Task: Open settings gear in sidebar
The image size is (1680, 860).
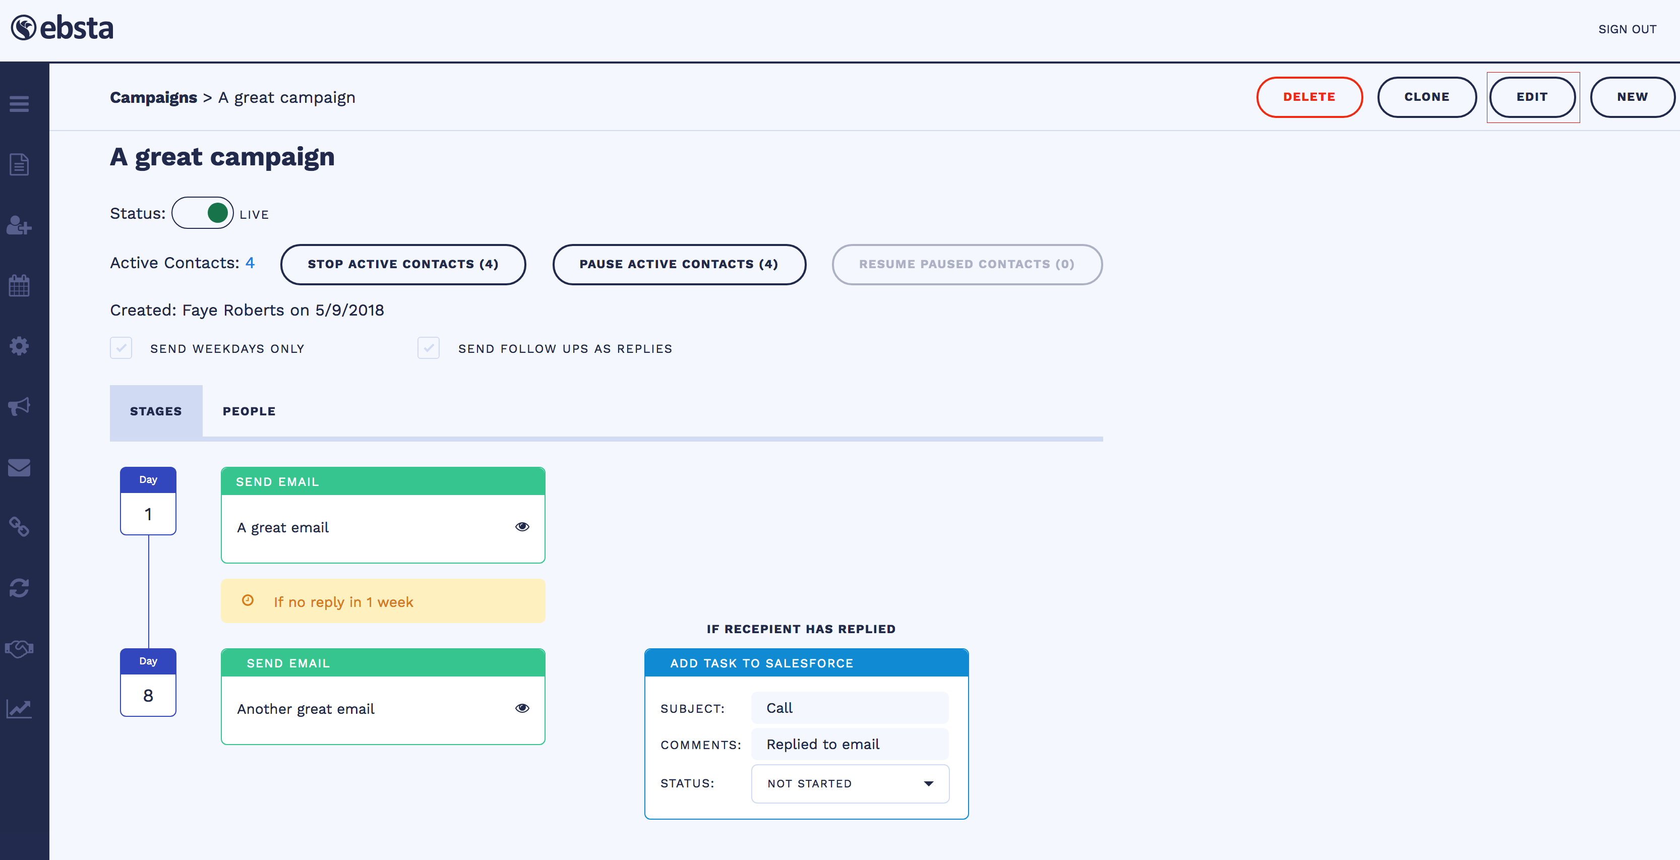Action: pyautogui.click(x=19, y=346)
